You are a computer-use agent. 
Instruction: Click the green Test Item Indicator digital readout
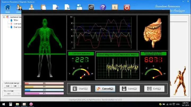click(x=80, y=60)
